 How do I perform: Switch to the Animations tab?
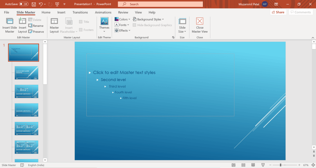[x=103, y=12]
